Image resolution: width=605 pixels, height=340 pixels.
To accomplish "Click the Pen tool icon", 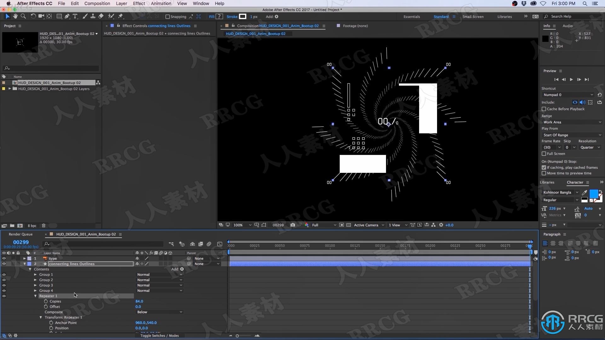I will (66, 17).
